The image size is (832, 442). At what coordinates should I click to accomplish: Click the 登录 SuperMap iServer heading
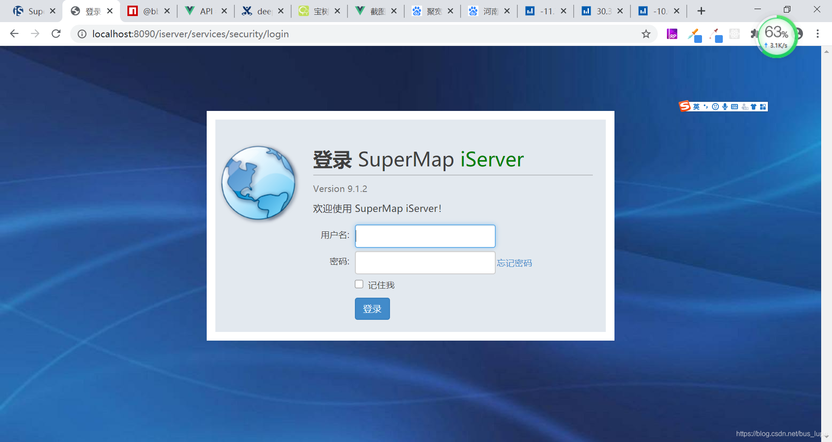(x=419, y=159)
